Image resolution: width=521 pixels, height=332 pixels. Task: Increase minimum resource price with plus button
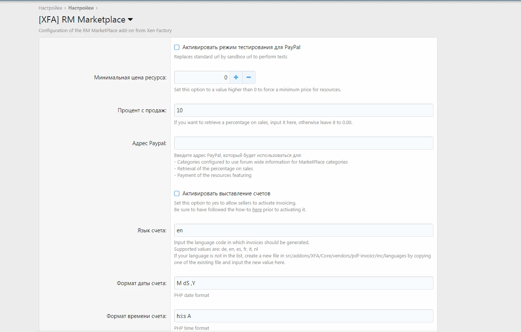236,78
